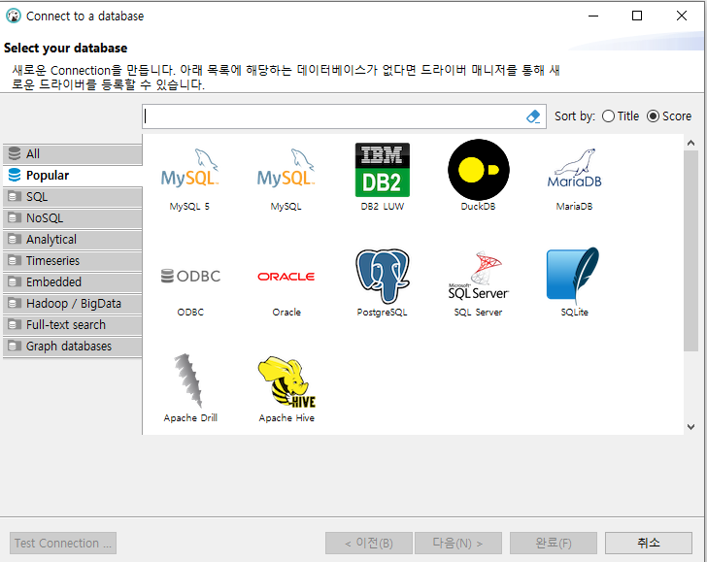Sort the database list by Title
707x562 pixels.
click(621, 116)
